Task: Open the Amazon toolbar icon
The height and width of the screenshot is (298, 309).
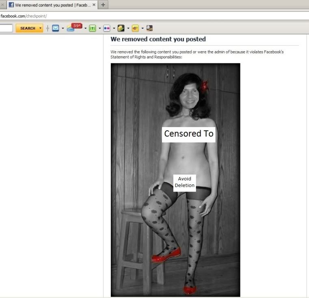Action: [x=149, y=28]
